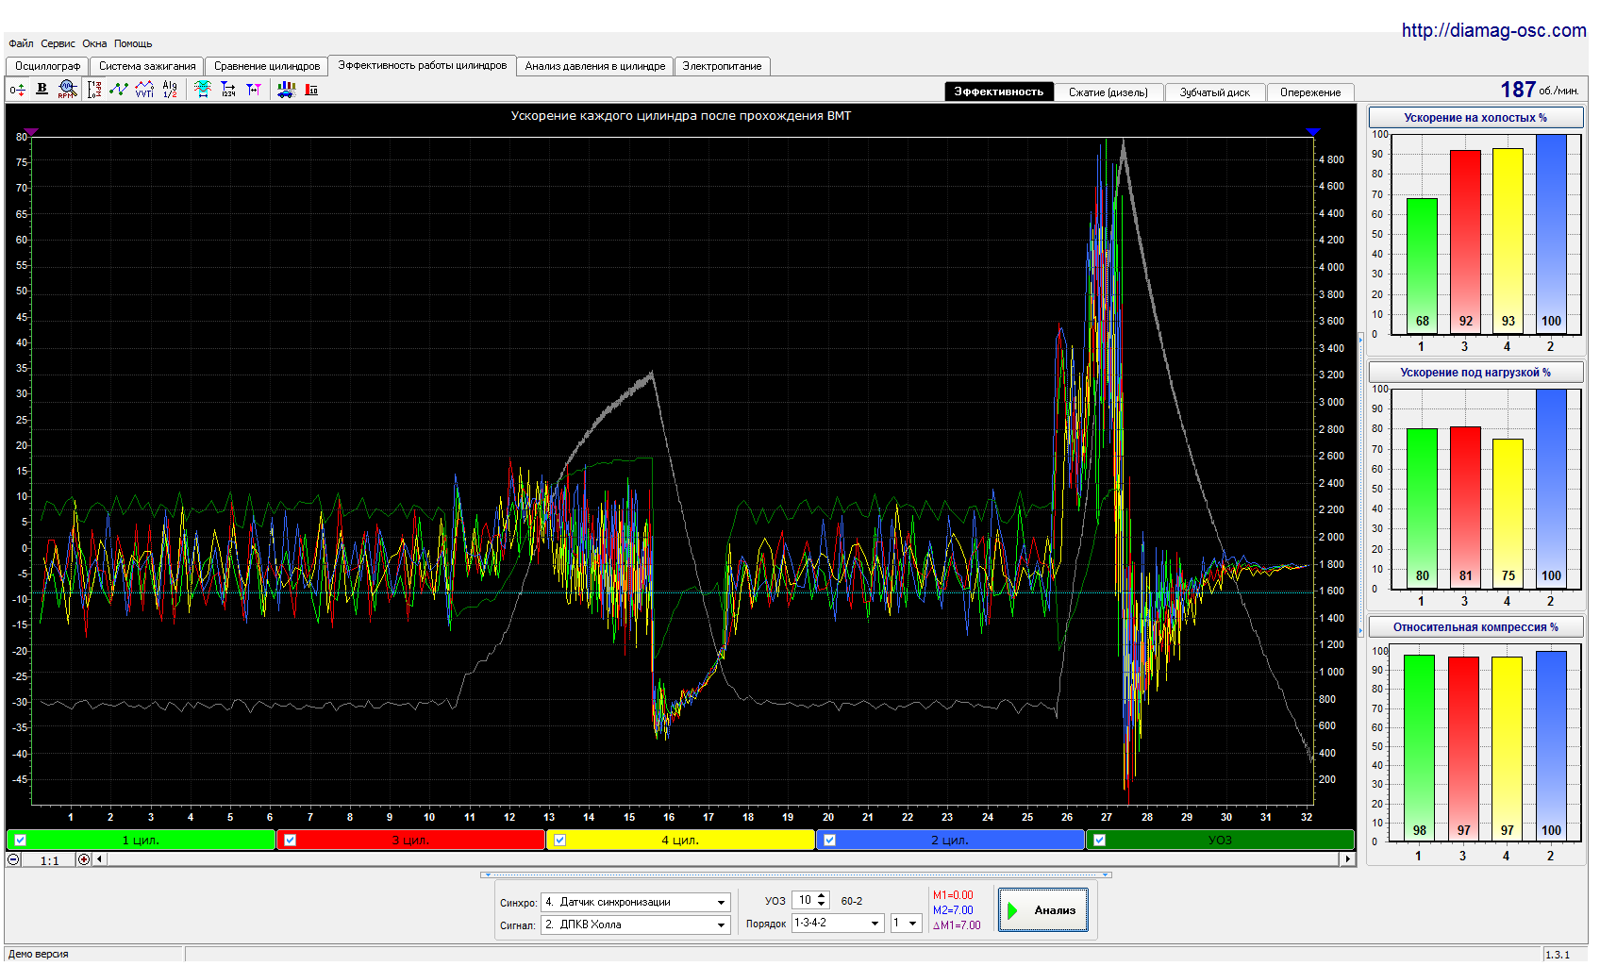This screenshot has width=1600, height=966.
Task: Click the 1:1 zoom ratio label
Action: pyautogui.click(x=49, y=860)
